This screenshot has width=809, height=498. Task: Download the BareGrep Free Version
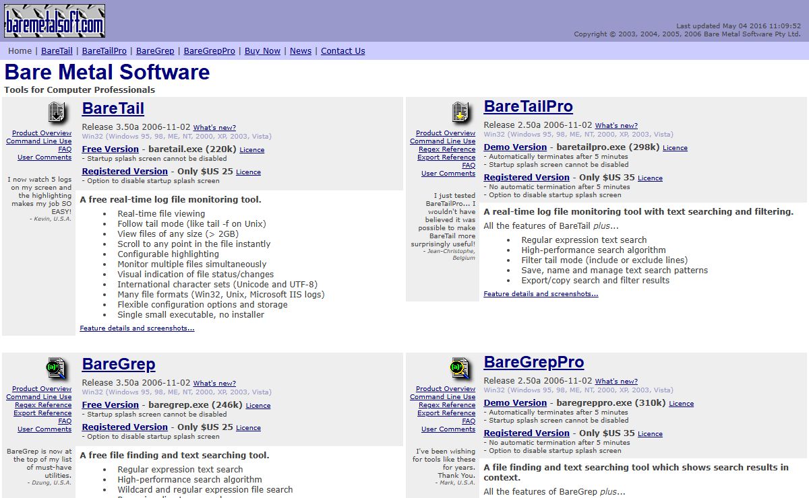110,405
